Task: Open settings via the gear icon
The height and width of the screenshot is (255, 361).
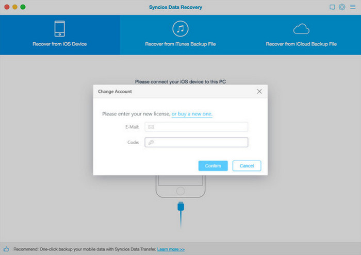Action: (341, 7)
